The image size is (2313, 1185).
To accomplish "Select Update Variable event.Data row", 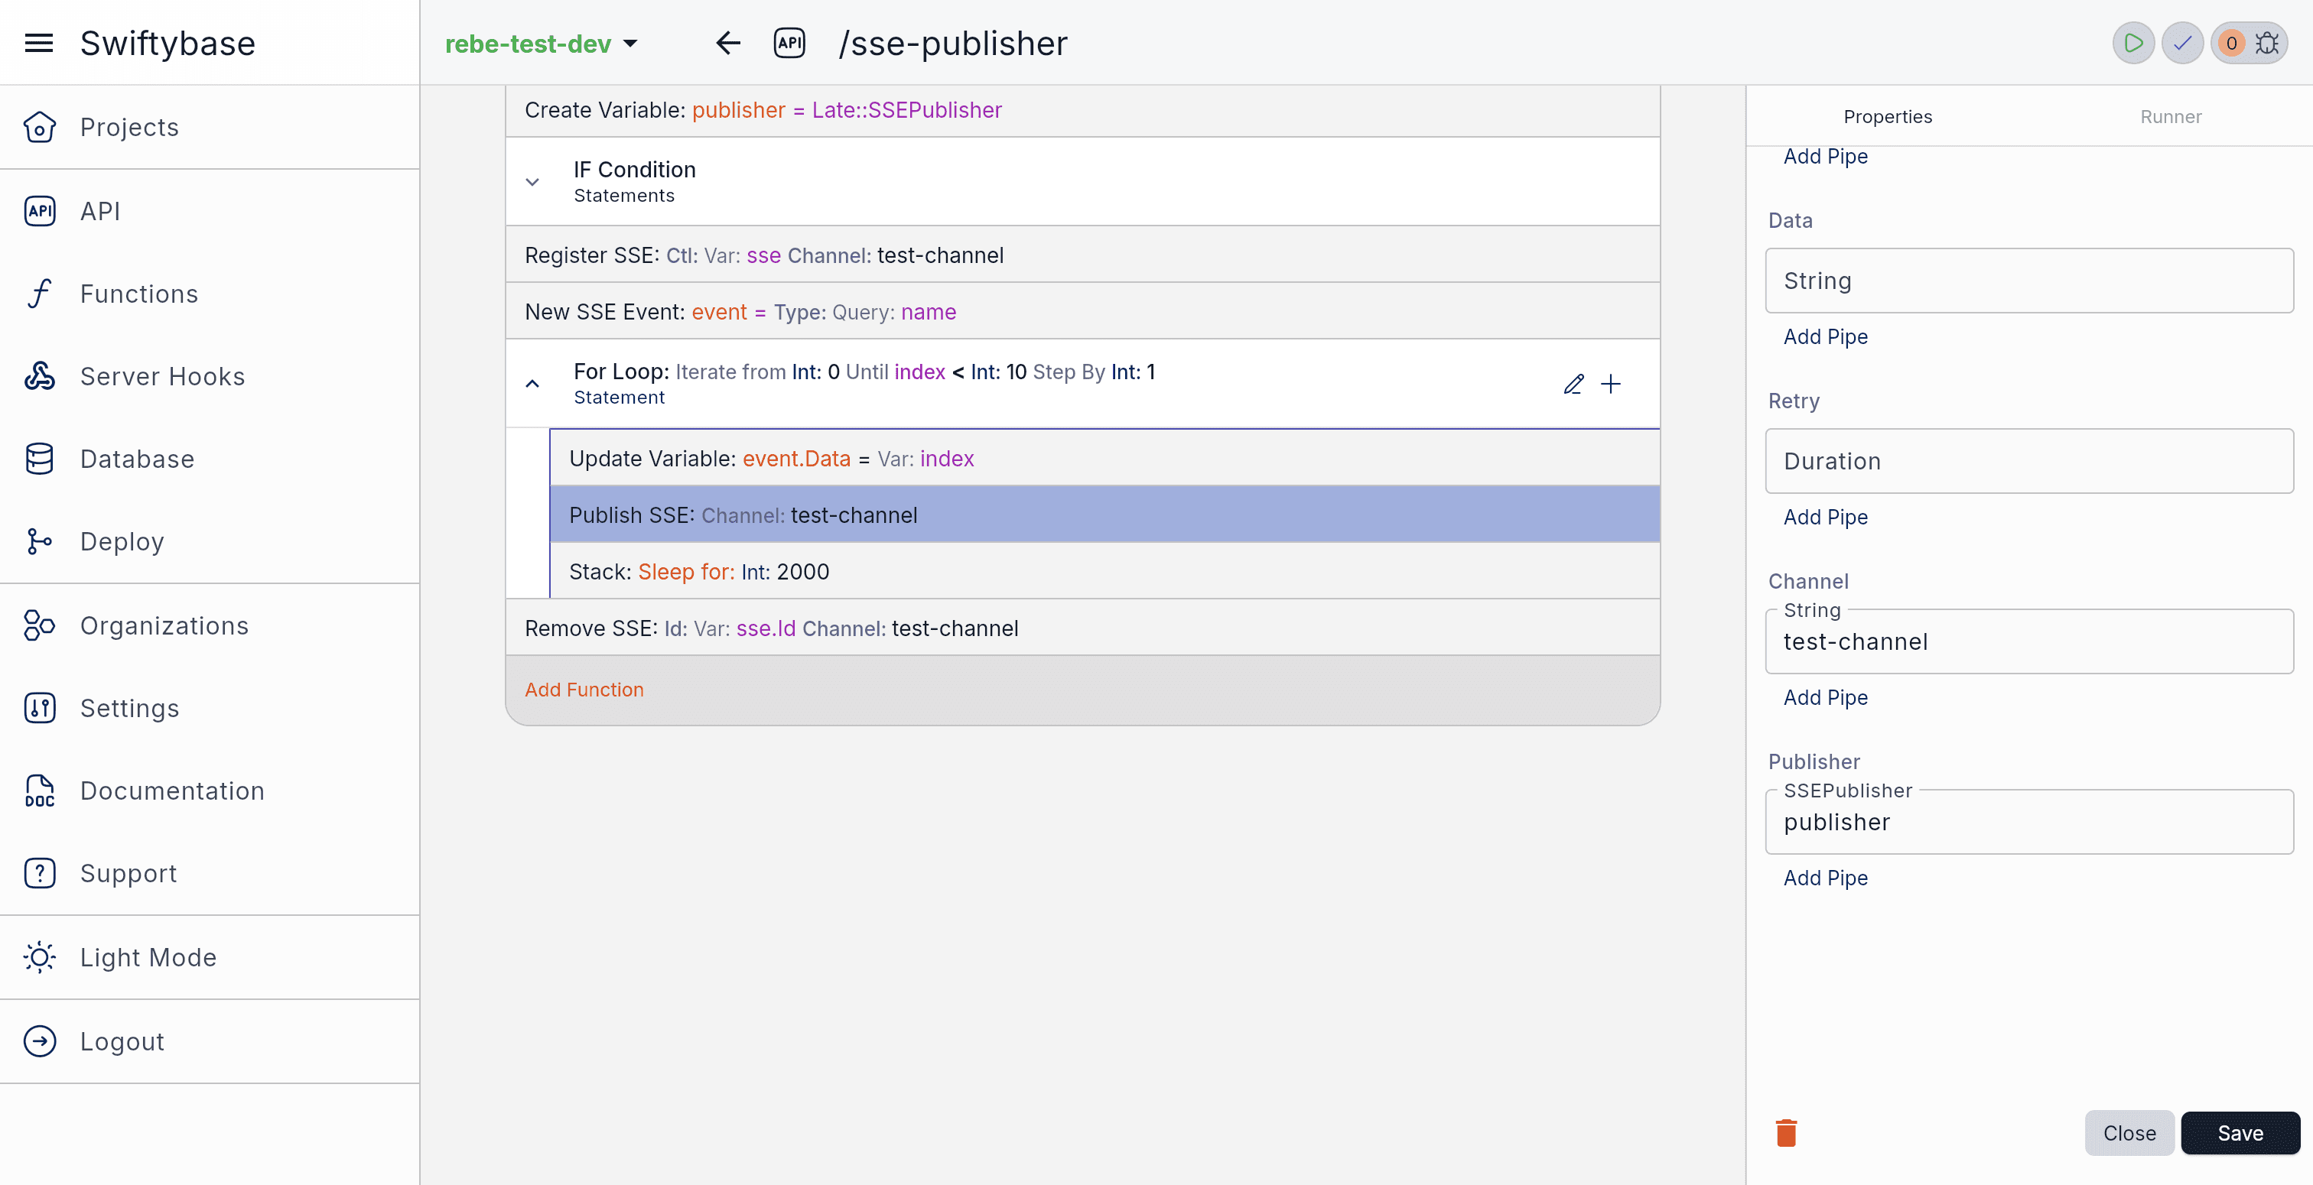I will click(x=1104, y=459).
